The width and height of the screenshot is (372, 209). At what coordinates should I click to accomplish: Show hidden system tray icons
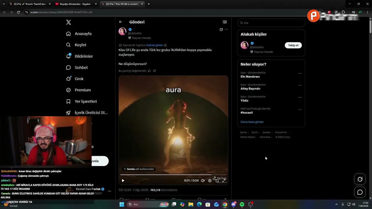click(337, 204)
